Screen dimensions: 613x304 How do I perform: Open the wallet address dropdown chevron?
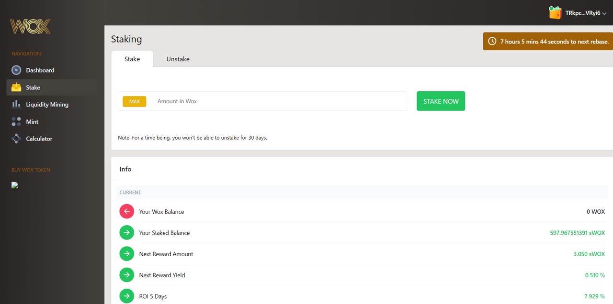click(604, 14)
